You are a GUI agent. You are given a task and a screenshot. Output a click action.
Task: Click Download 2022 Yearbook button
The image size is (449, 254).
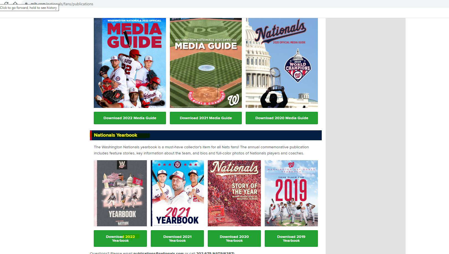(x=120, y=239)
